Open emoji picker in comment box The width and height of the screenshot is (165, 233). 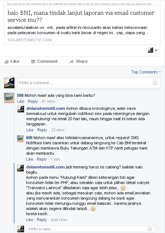click(155, 83)
